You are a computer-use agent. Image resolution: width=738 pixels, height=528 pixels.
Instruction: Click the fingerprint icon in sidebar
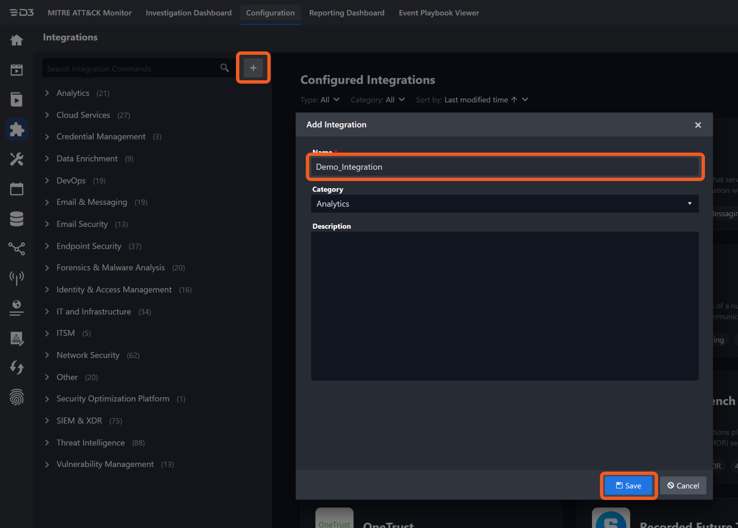(17, 397)
